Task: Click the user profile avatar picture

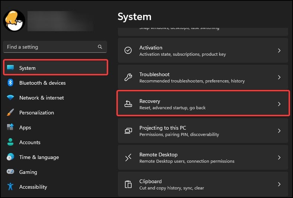Action: 14,20
